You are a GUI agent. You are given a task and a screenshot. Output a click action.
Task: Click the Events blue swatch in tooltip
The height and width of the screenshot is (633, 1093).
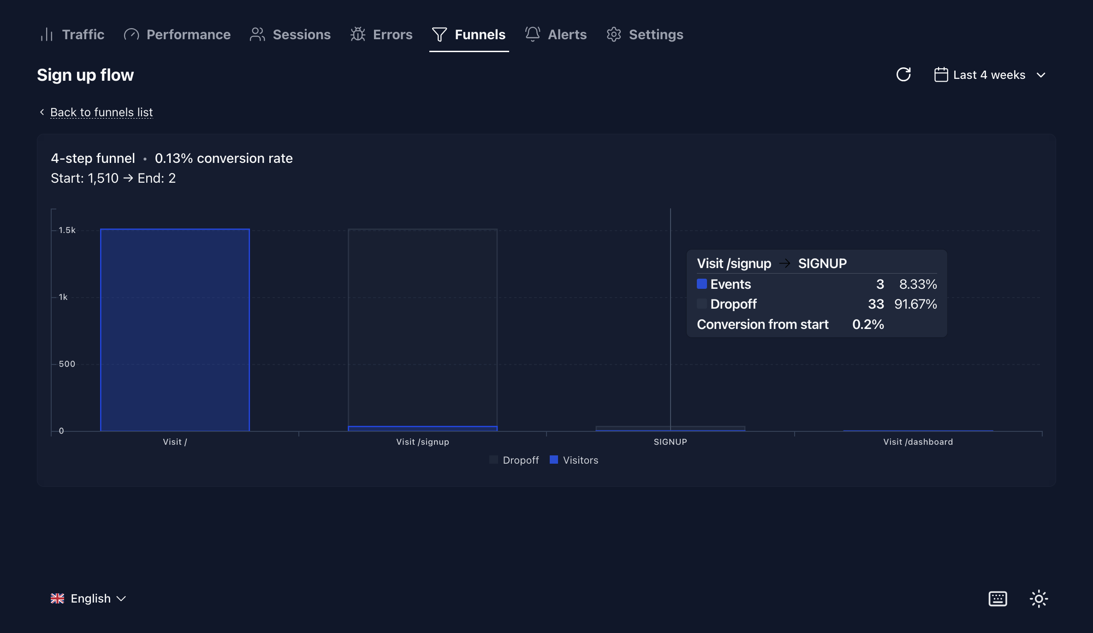701,284
